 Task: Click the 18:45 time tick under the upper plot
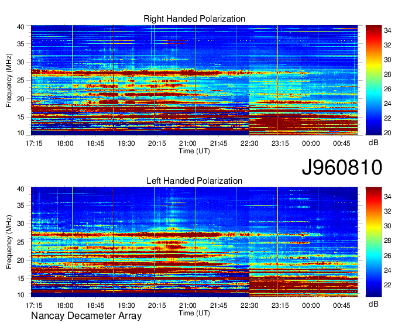click(95, 143)
